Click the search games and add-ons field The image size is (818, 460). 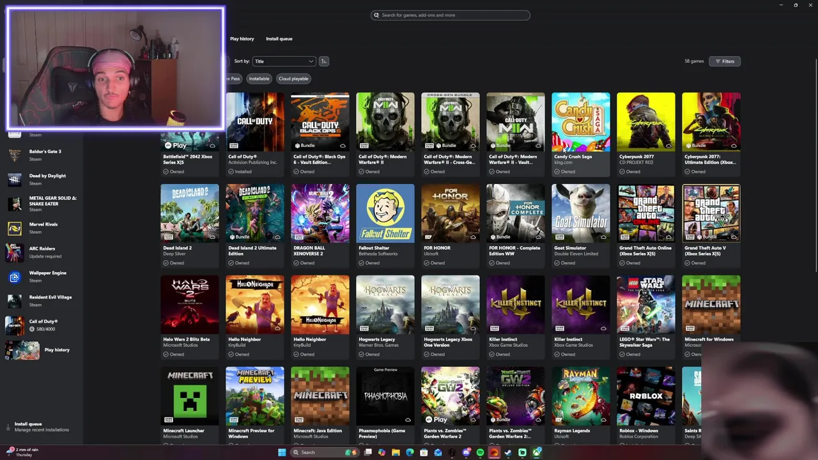pos(451,15)
